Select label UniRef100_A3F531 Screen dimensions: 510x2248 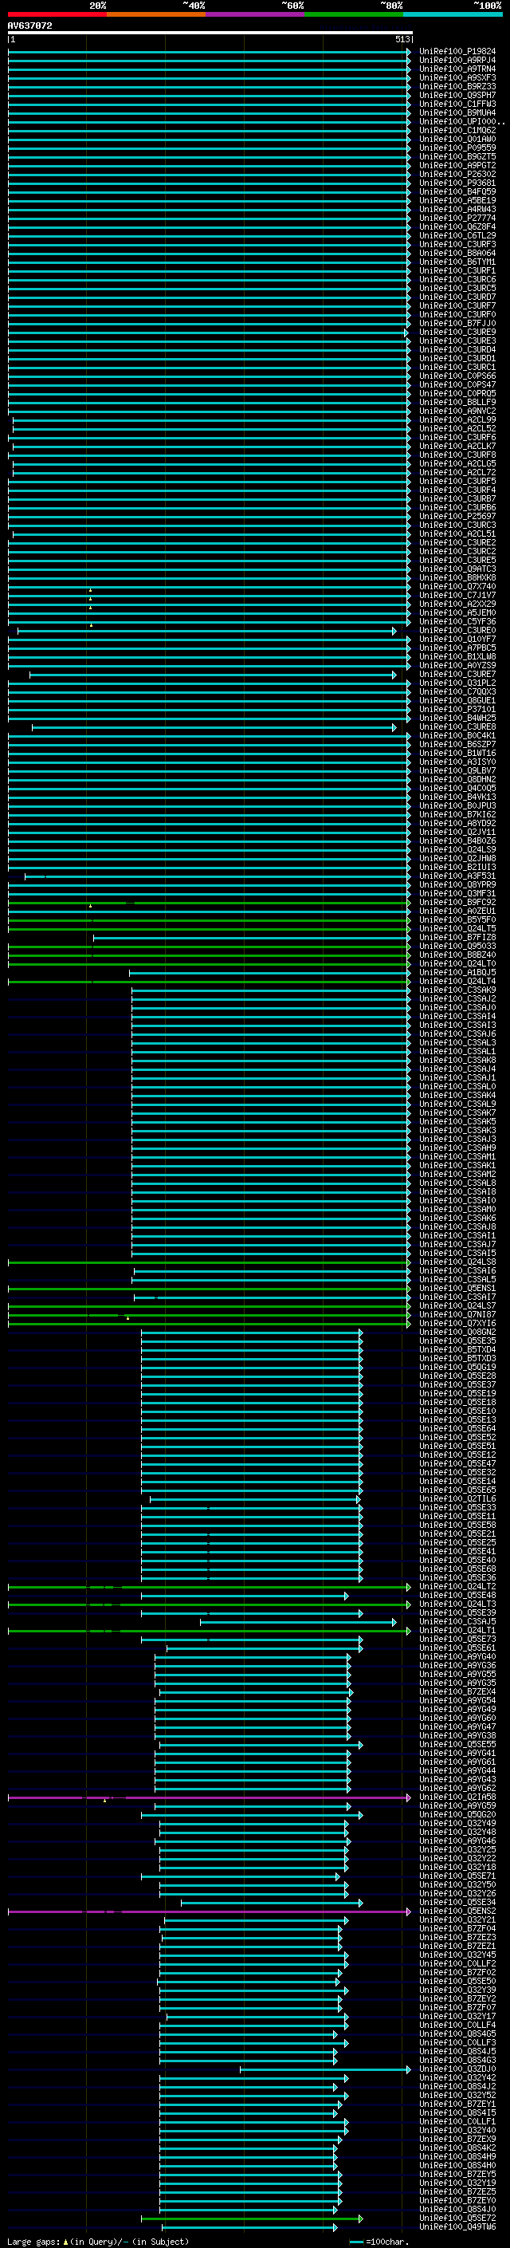pyautogui.click(x=457, y=876)
